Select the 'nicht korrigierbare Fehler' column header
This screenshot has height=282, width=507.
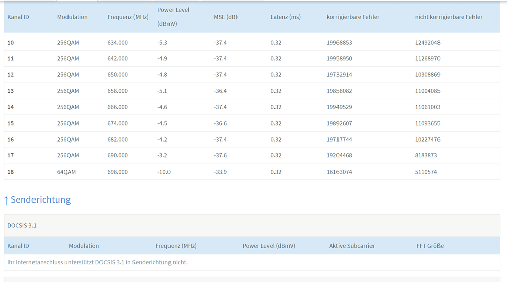(x=449, y=17)
